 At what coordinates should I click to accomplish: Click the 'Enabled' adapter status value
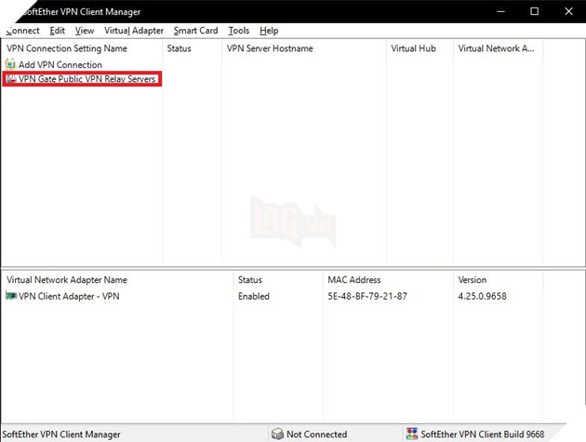click(253, 296)
